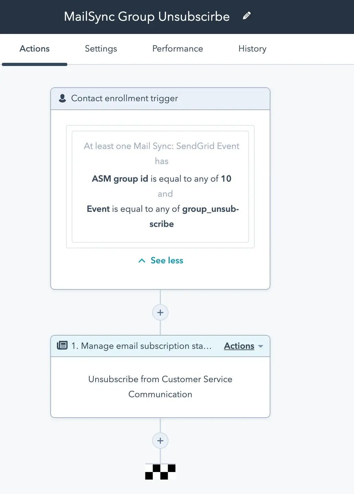This screenshot has width=354, height=494.
Task: Add an action after the enrollment trigger
Action: tap(160, 313)
